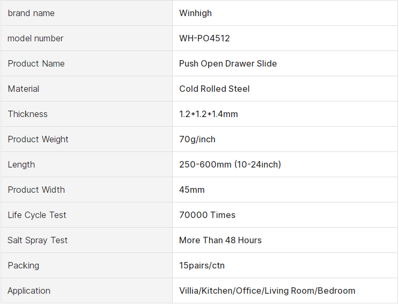Select the 'Cold Rolled Steel' value
Image resolution: width=399 pixels, height=305 pixels.
(215, 89)
